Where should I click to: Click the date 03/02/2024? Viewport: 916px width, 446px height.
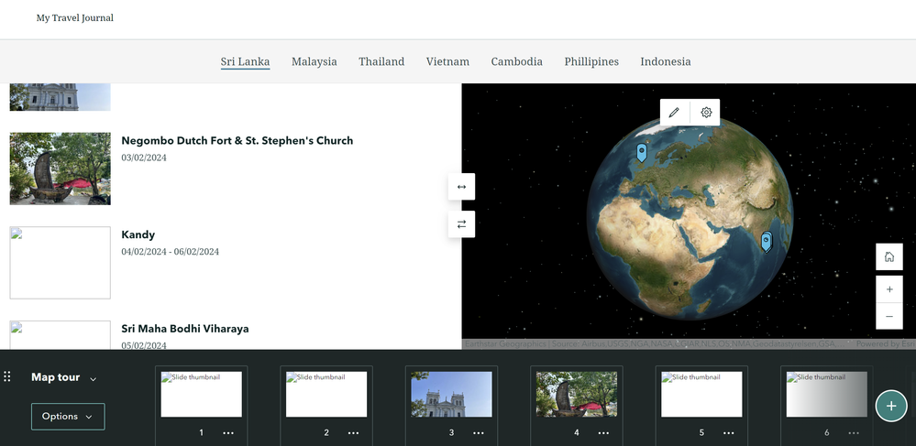click(144, 158)
